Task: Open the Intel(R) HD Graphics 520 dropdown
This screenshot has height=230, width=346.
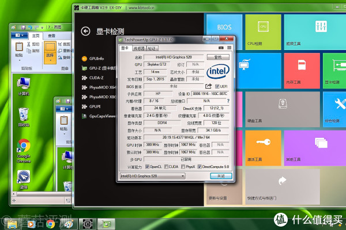Action: coord(152,176)
